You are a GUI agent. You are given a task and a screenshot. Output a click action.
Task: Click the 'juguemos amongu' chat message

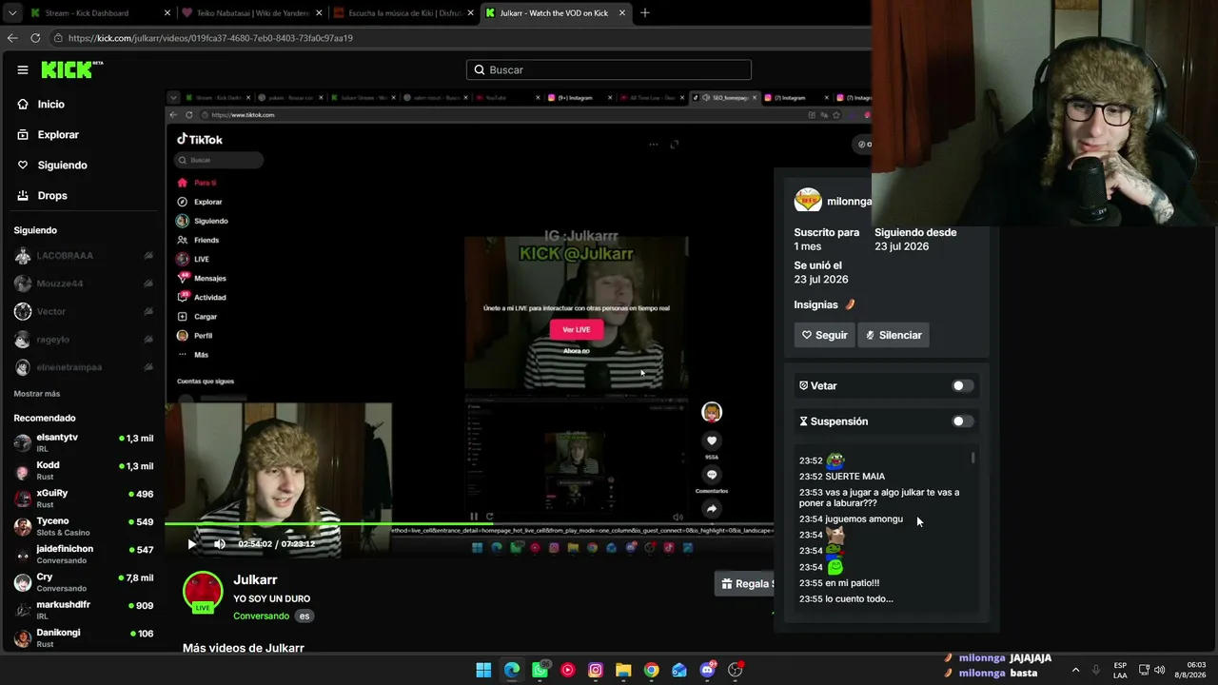[864, 519]
